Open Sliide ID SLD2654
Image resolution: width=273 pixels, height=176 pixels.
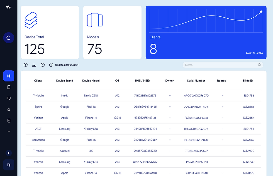[248, 118]
